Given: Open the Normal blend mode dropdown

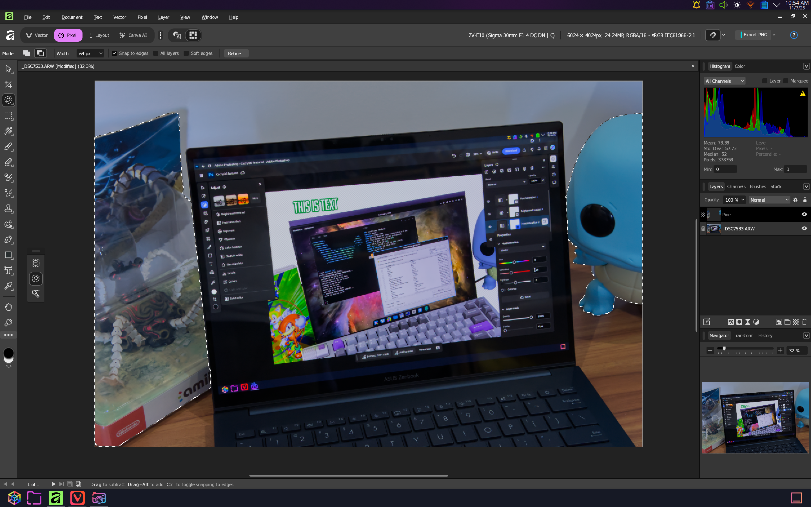Looking at the screenshot, I should tap(769, 200).
